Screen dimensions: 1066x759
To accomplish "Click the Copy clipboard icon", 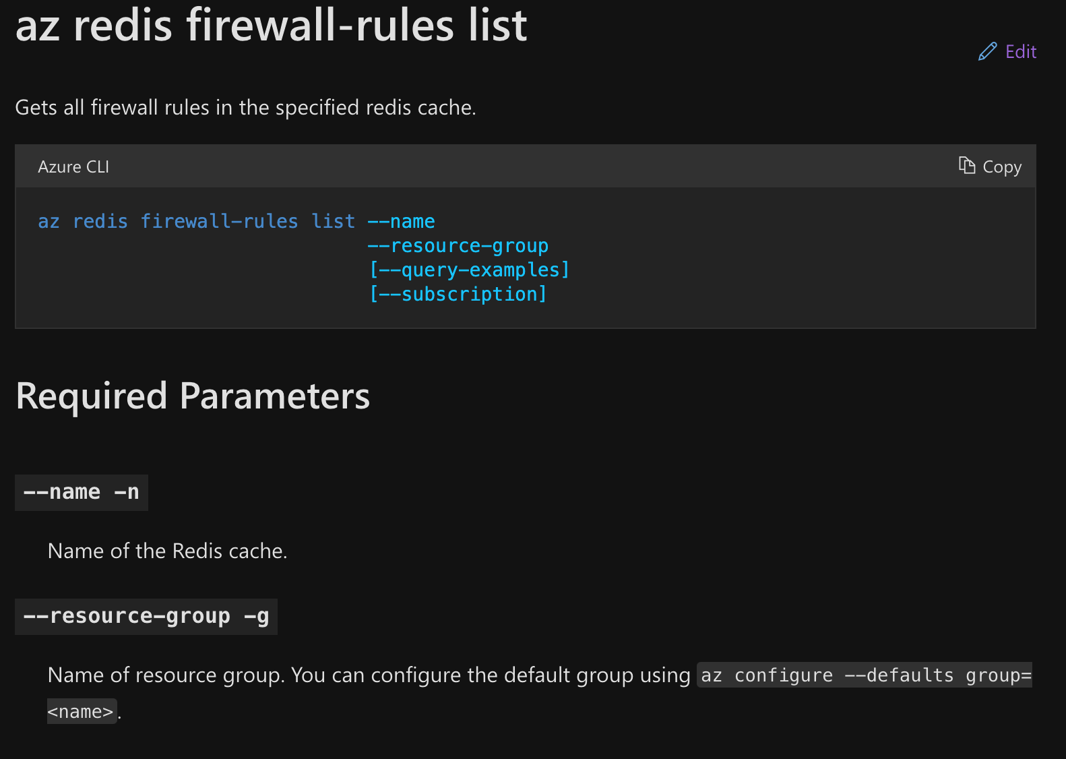I will [x=967, y=166].
